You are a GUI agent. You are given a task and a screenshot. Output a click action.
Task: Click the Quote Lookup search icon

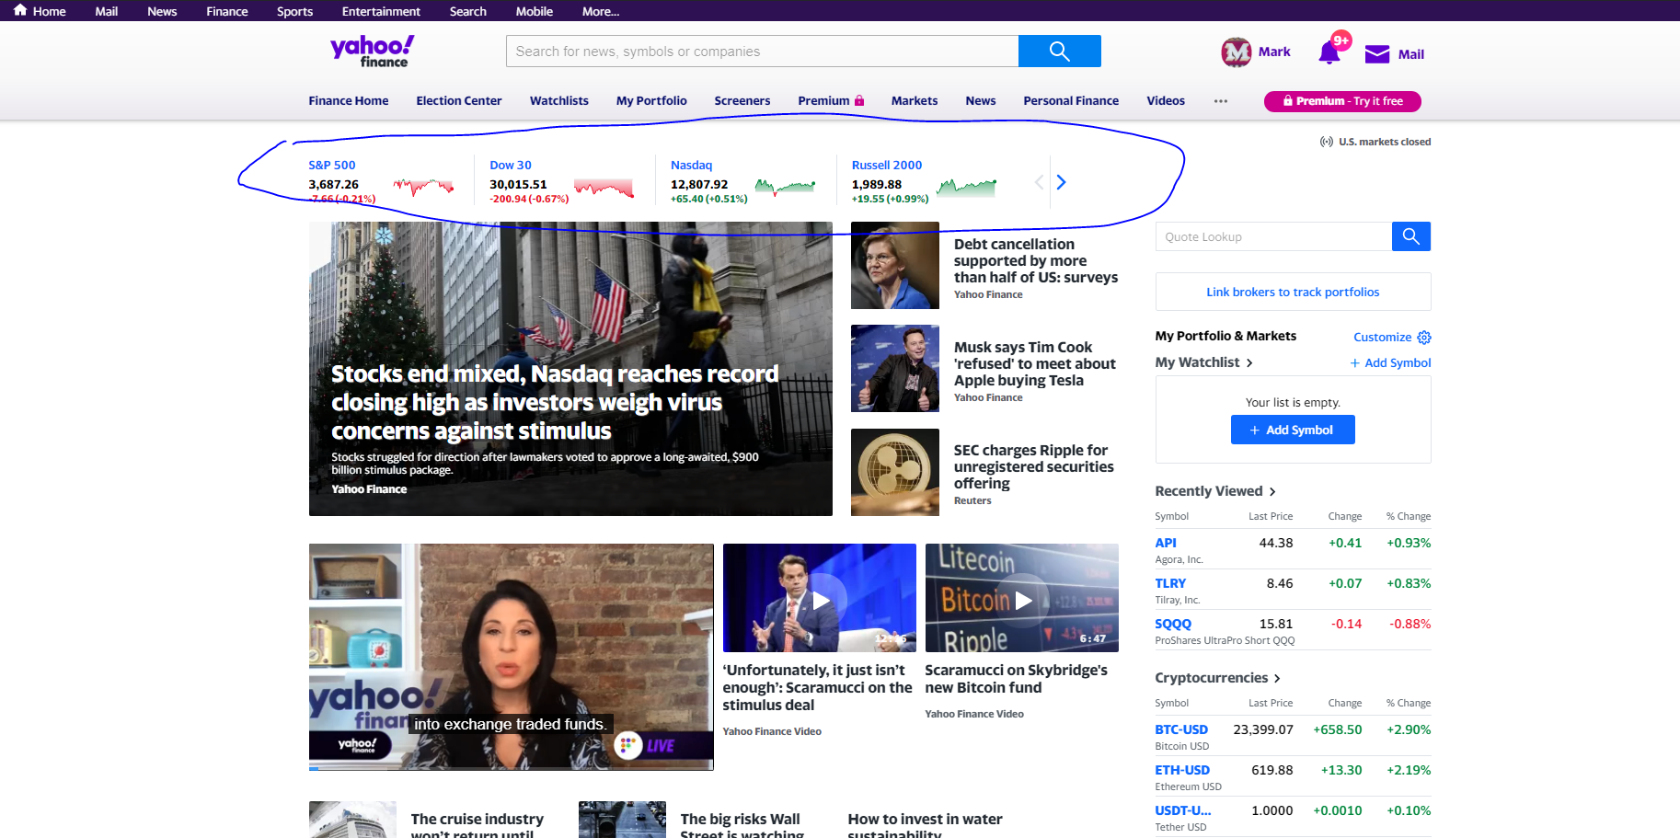pos(1410,236)
